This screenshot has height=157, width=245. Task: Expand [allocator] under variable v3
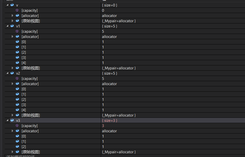(12, 131)
